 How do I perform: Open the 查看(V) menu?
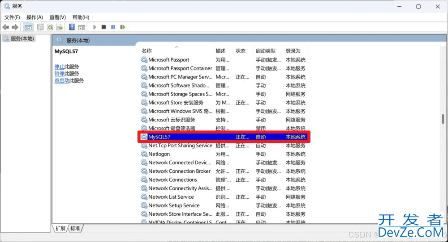tap(57, 17)
